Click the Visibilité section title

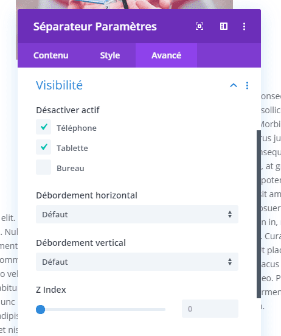(59, 85)
